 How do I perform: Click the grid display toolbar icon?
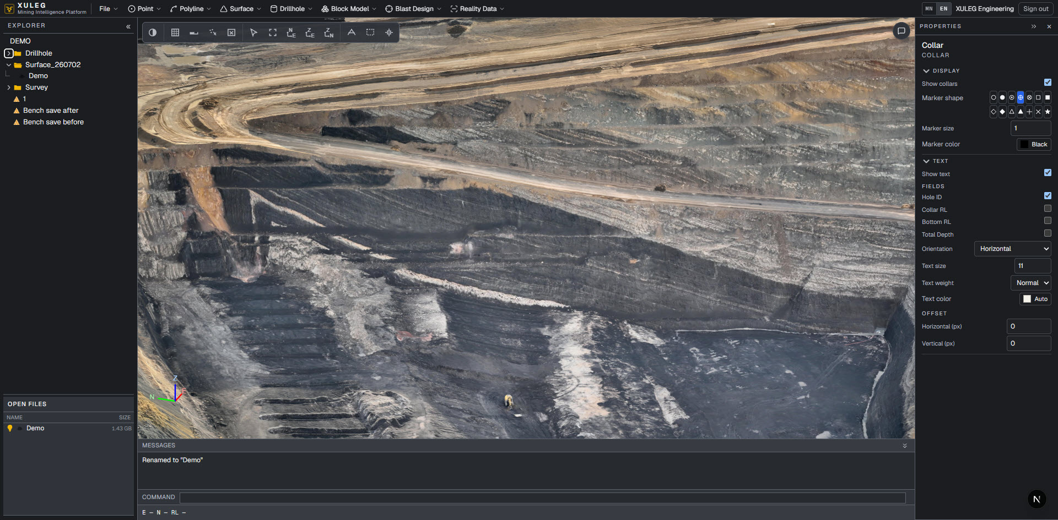(175, 32)
